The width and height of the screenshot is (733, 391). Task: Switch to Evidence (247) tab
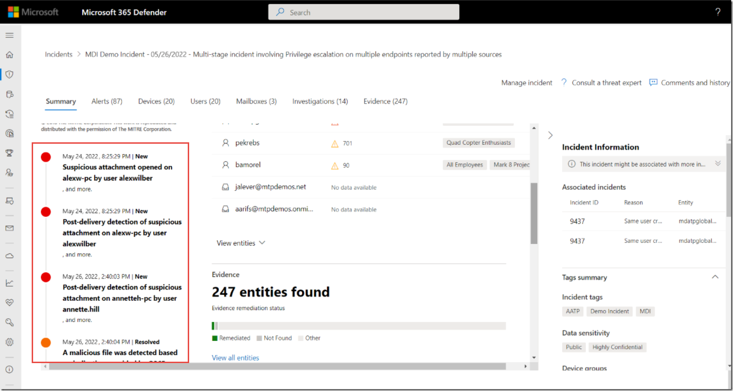coord(385,101)
